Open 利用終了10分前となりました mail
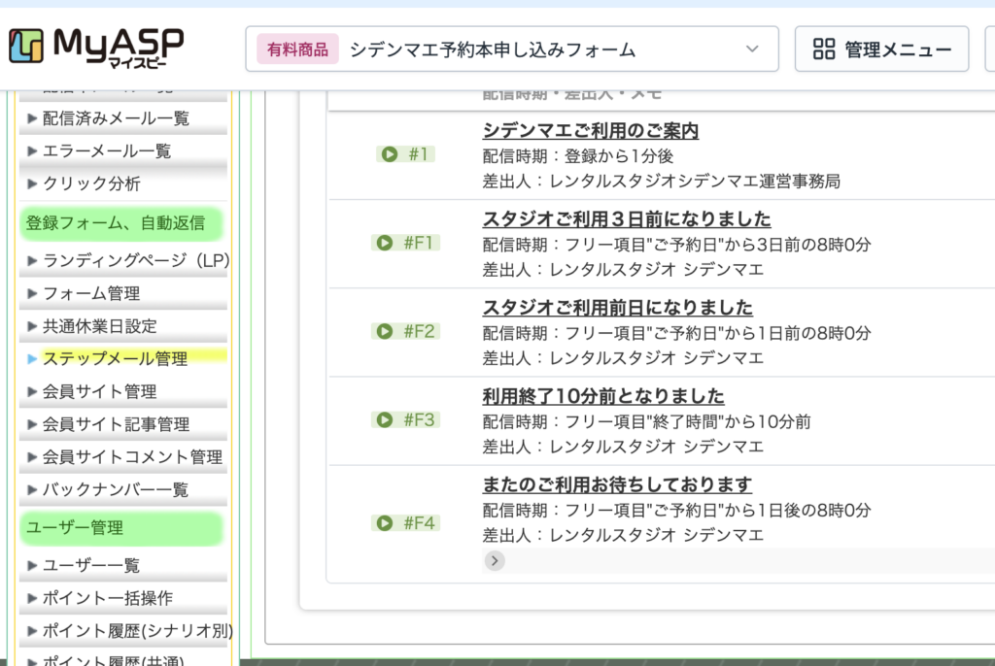Image resolution: width=995 pixels, height=666 pixels. click(x=602, y=396)
